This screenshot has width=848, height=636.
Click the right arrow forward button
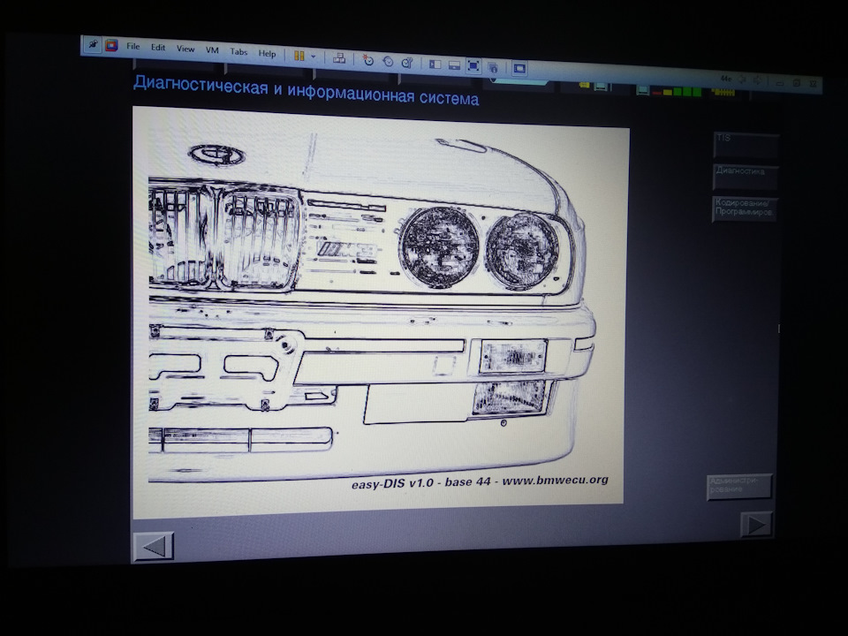[756, 525]
